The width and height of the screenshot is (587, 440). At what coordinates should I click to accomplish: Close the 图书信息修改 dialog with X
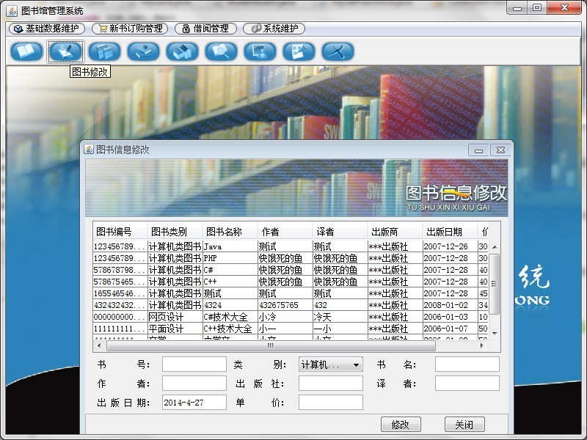click(x=500, y=150)
